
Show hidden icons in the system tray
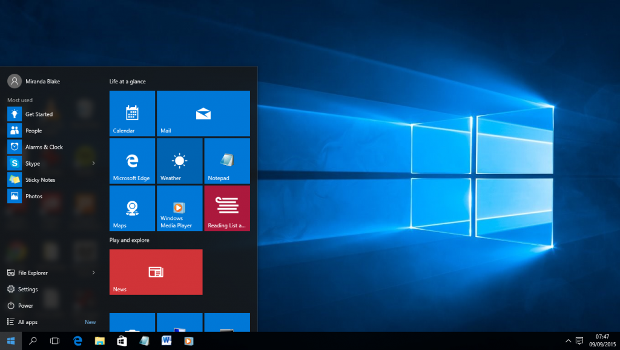coord(568,340)
